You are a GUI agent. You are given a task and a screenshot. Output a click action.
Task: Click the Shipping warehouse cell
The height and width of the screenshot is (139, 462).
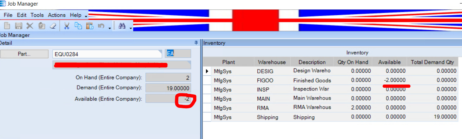click(x=272, y=117)
